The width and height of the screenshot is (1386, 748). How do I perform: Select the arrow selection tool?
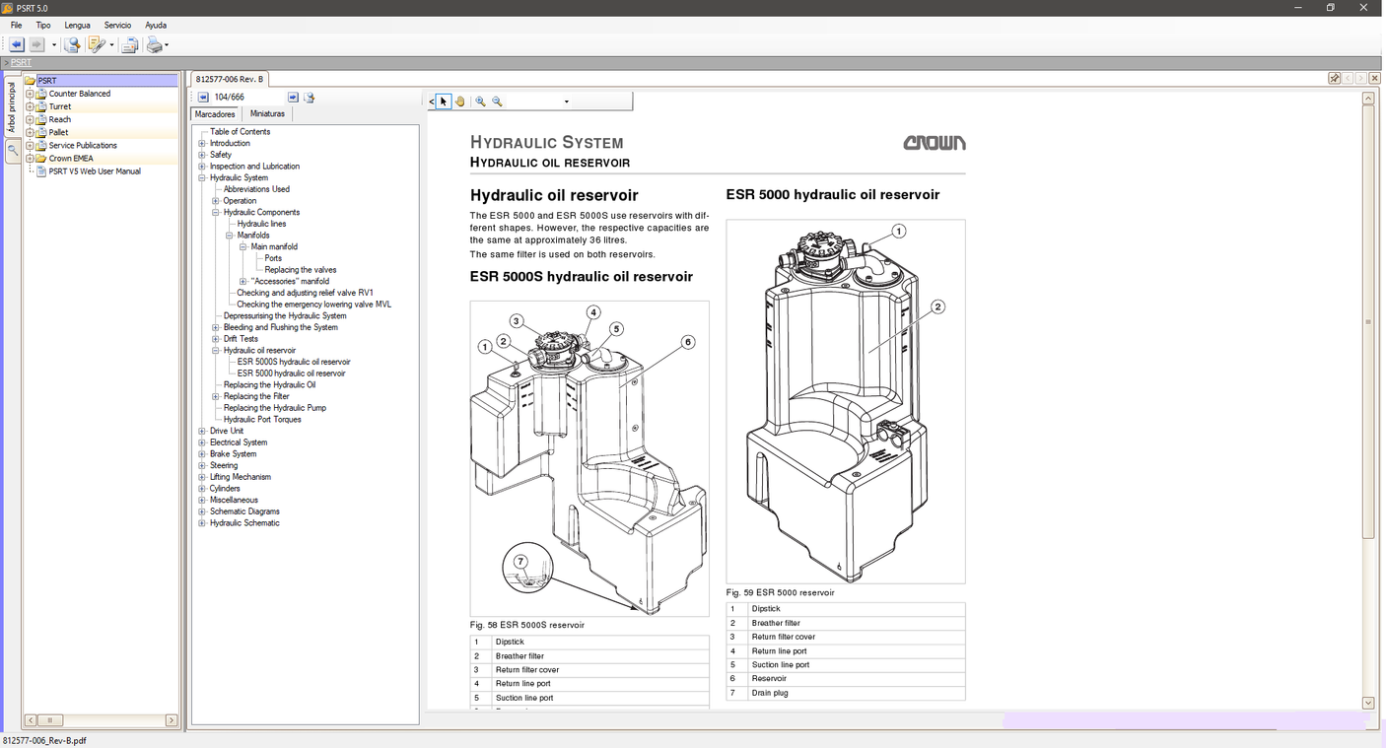[x=444, y=101]
